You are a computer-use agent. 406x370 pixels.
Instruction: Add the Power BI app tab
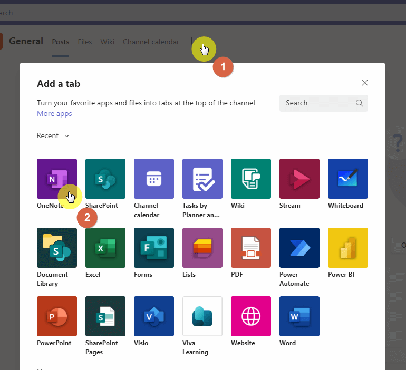click(348, 248)
